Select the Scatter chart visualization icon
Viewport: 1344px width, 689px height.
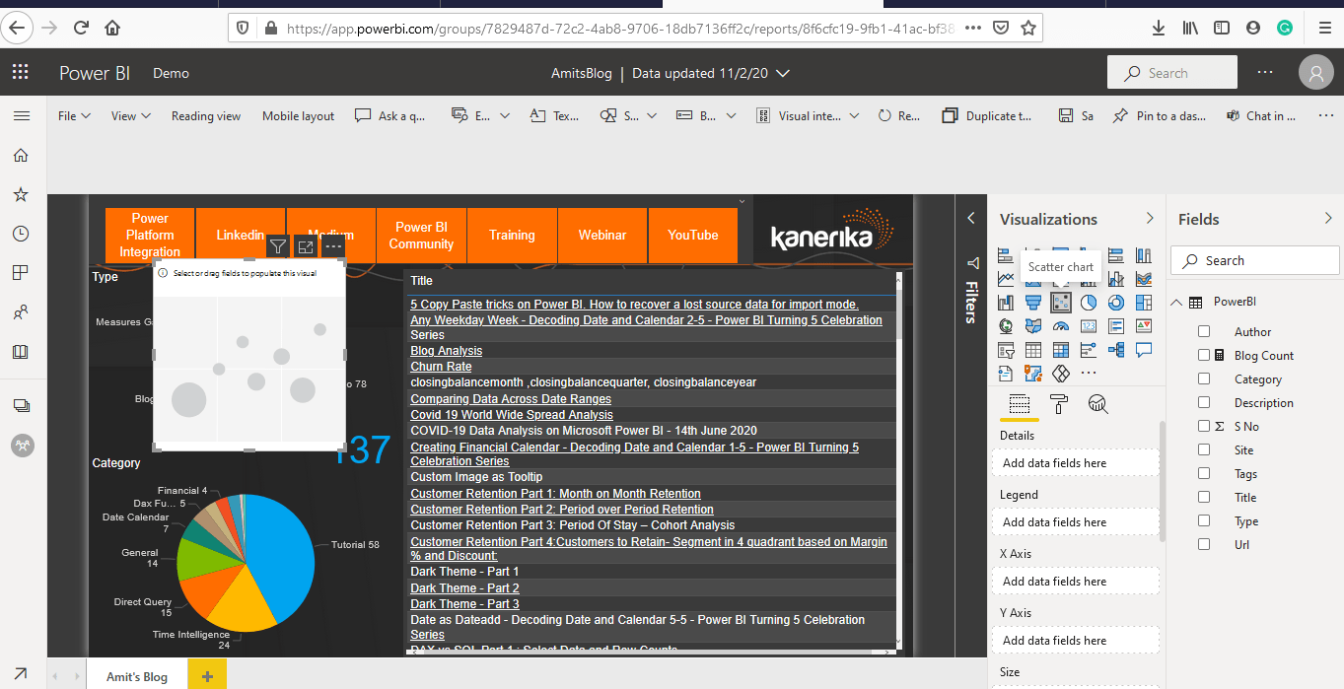1061,303
